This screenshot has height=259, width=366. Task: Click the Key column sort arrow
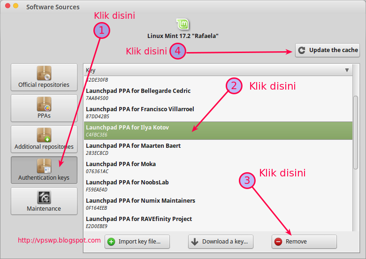[x=347, y=70]
